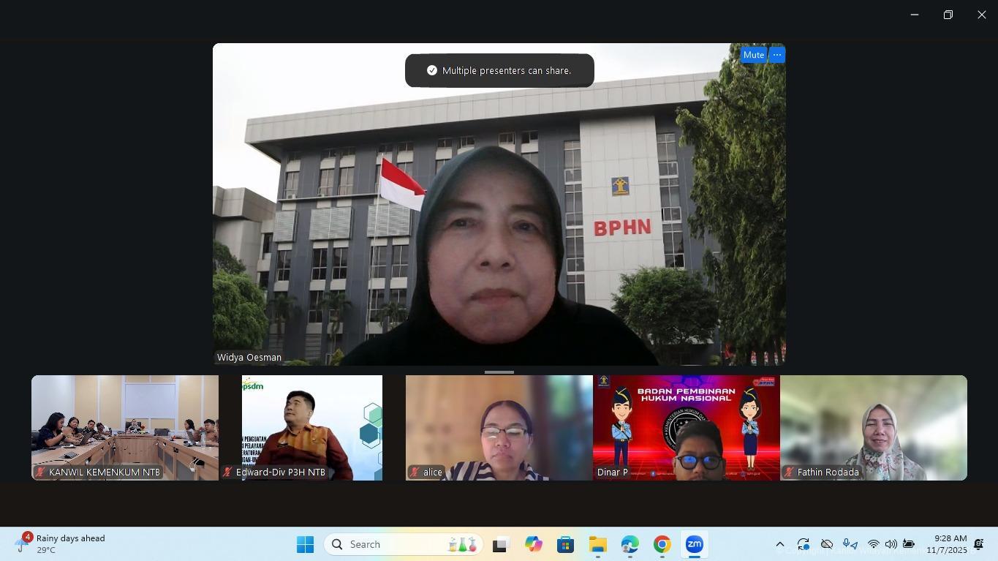Open Task View from the taskbar
Image resolution: width=998 pixels, height=561 pixels.
[500, 544]
